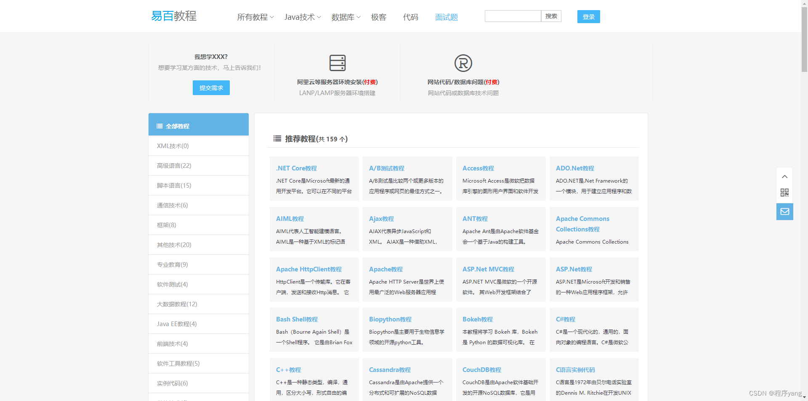Open the 代码 nav item
The image size is (808, 401).
click(x=411, y=17)
